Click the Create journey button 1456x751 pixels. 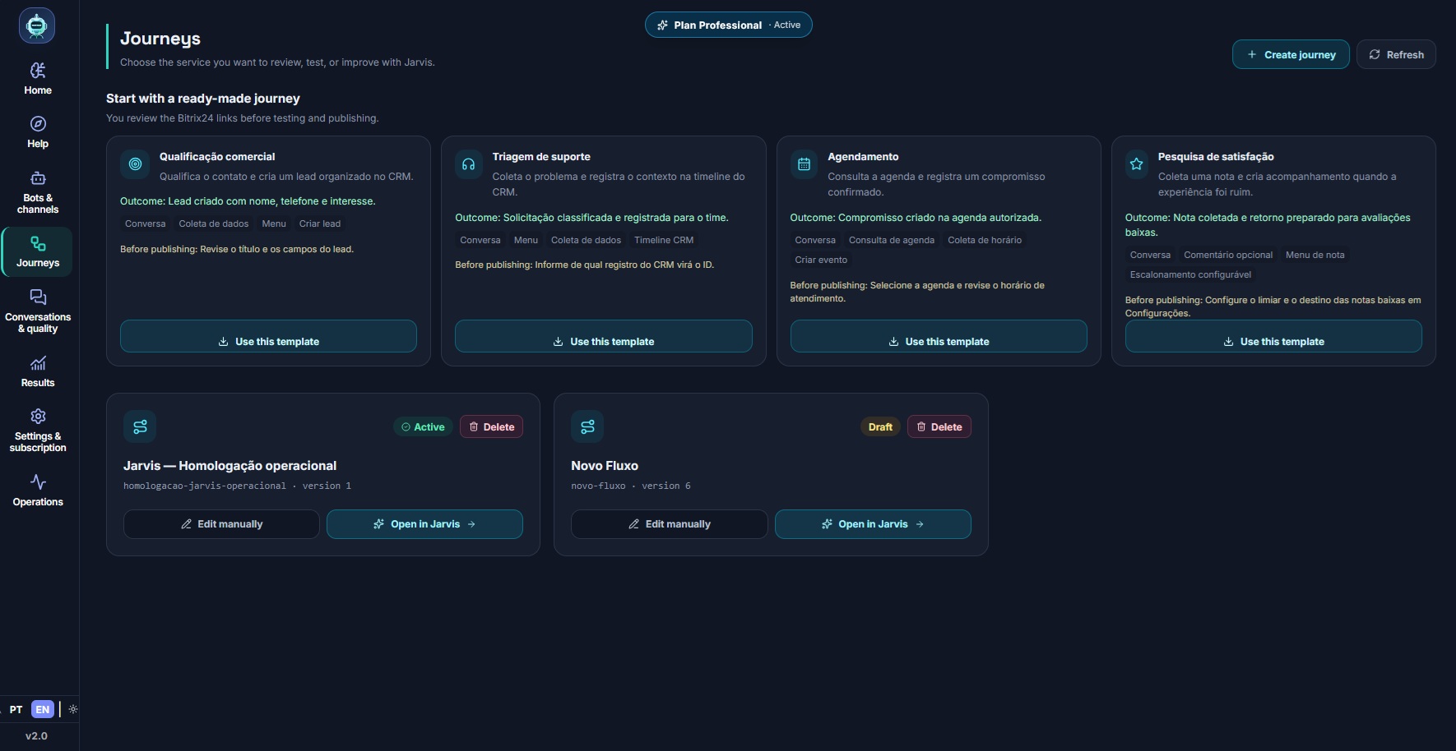click(1291, 54)
